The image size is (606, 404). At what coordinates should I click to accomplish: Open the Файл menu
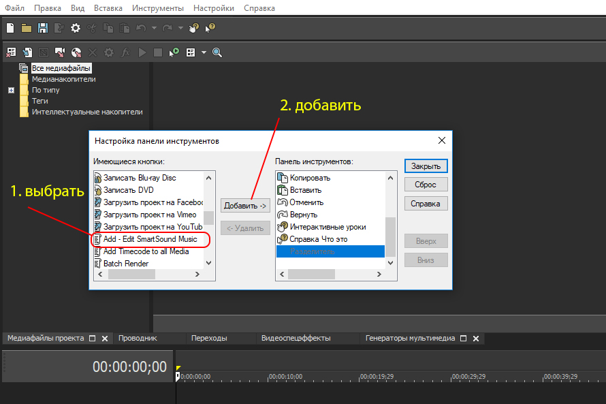[14, 8]
